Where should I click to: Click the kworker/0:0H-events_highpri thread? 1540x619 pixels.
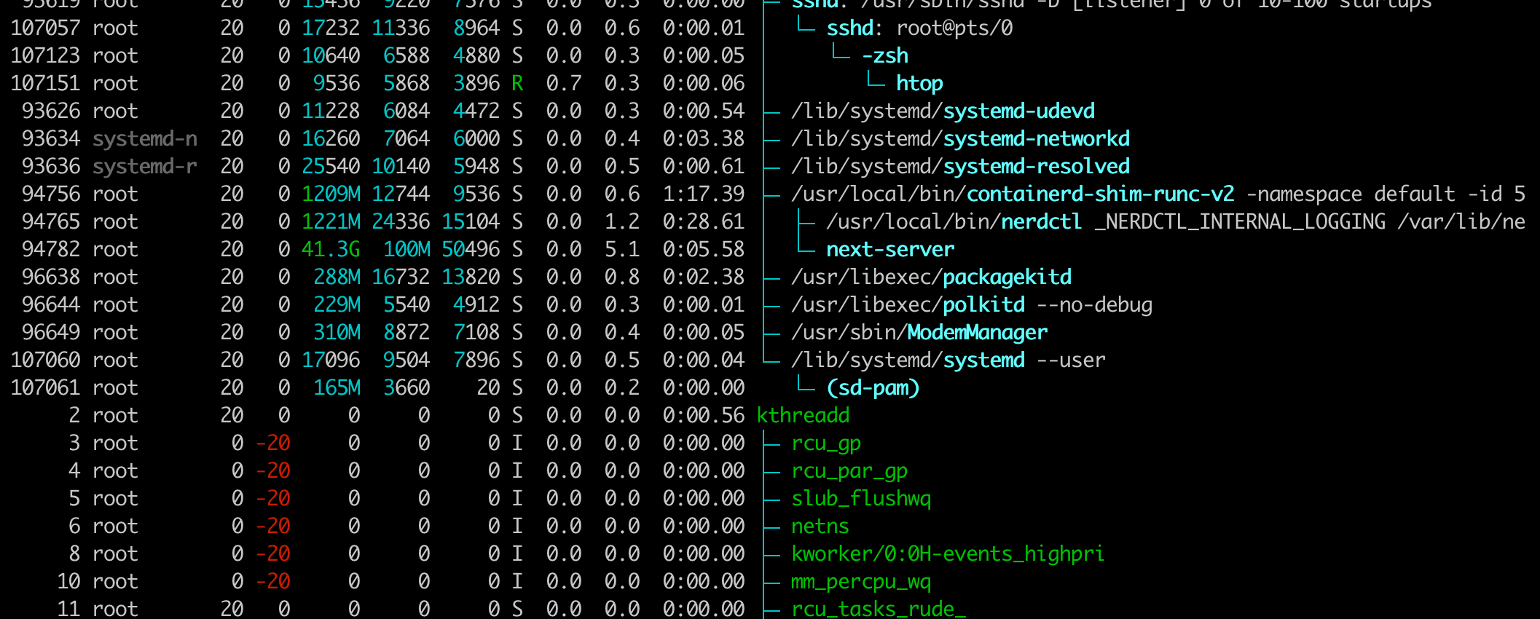pos(947,554)
